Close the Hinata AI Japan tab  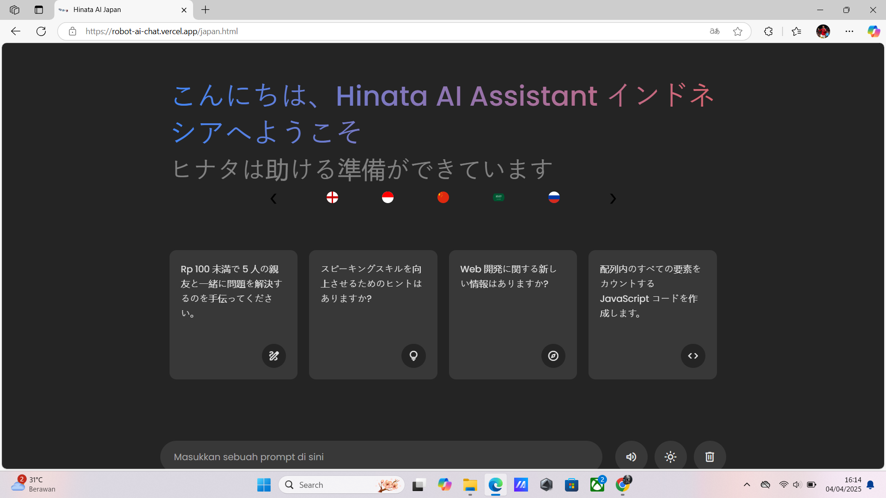[x=184, y=10]
